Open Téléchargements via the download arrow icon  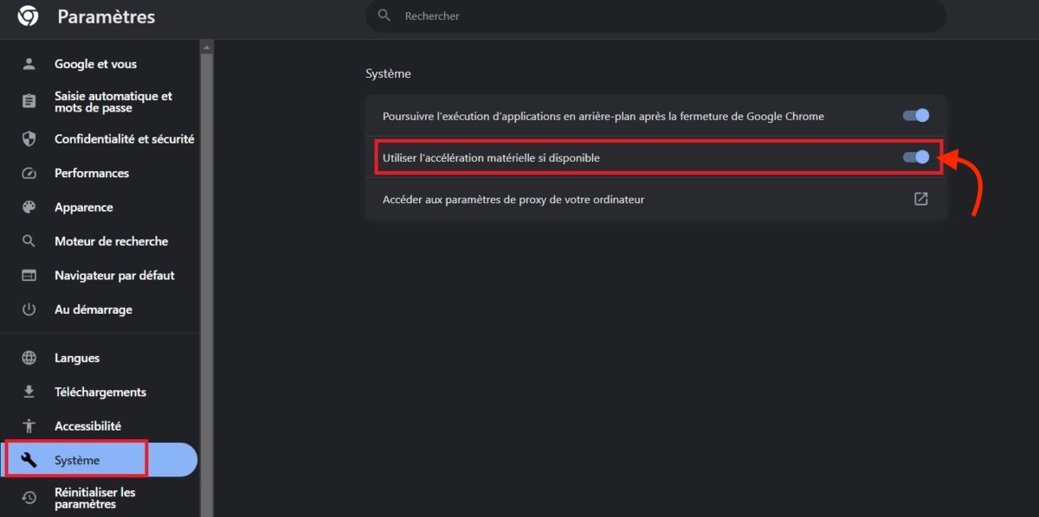point(29,392)
